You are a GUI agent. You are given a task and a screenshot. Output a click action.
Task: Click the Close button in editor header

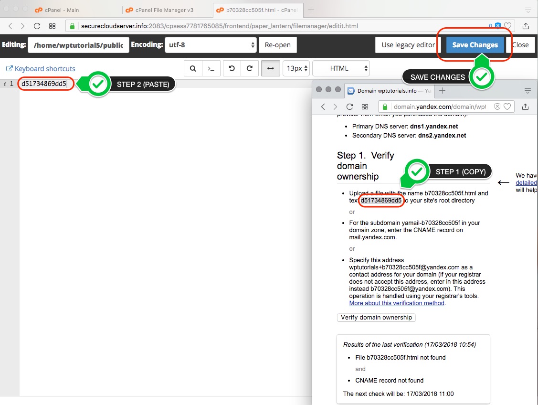[x=520, y=45]
